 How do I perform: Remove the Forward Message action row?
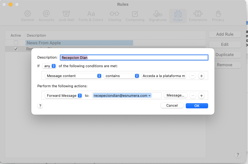coord(193,96)
